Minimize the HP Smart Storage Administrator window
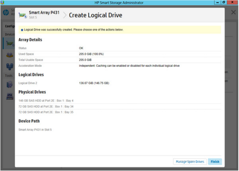The height and width of the screenshot is (171, 239). click(x=217, y=2)
